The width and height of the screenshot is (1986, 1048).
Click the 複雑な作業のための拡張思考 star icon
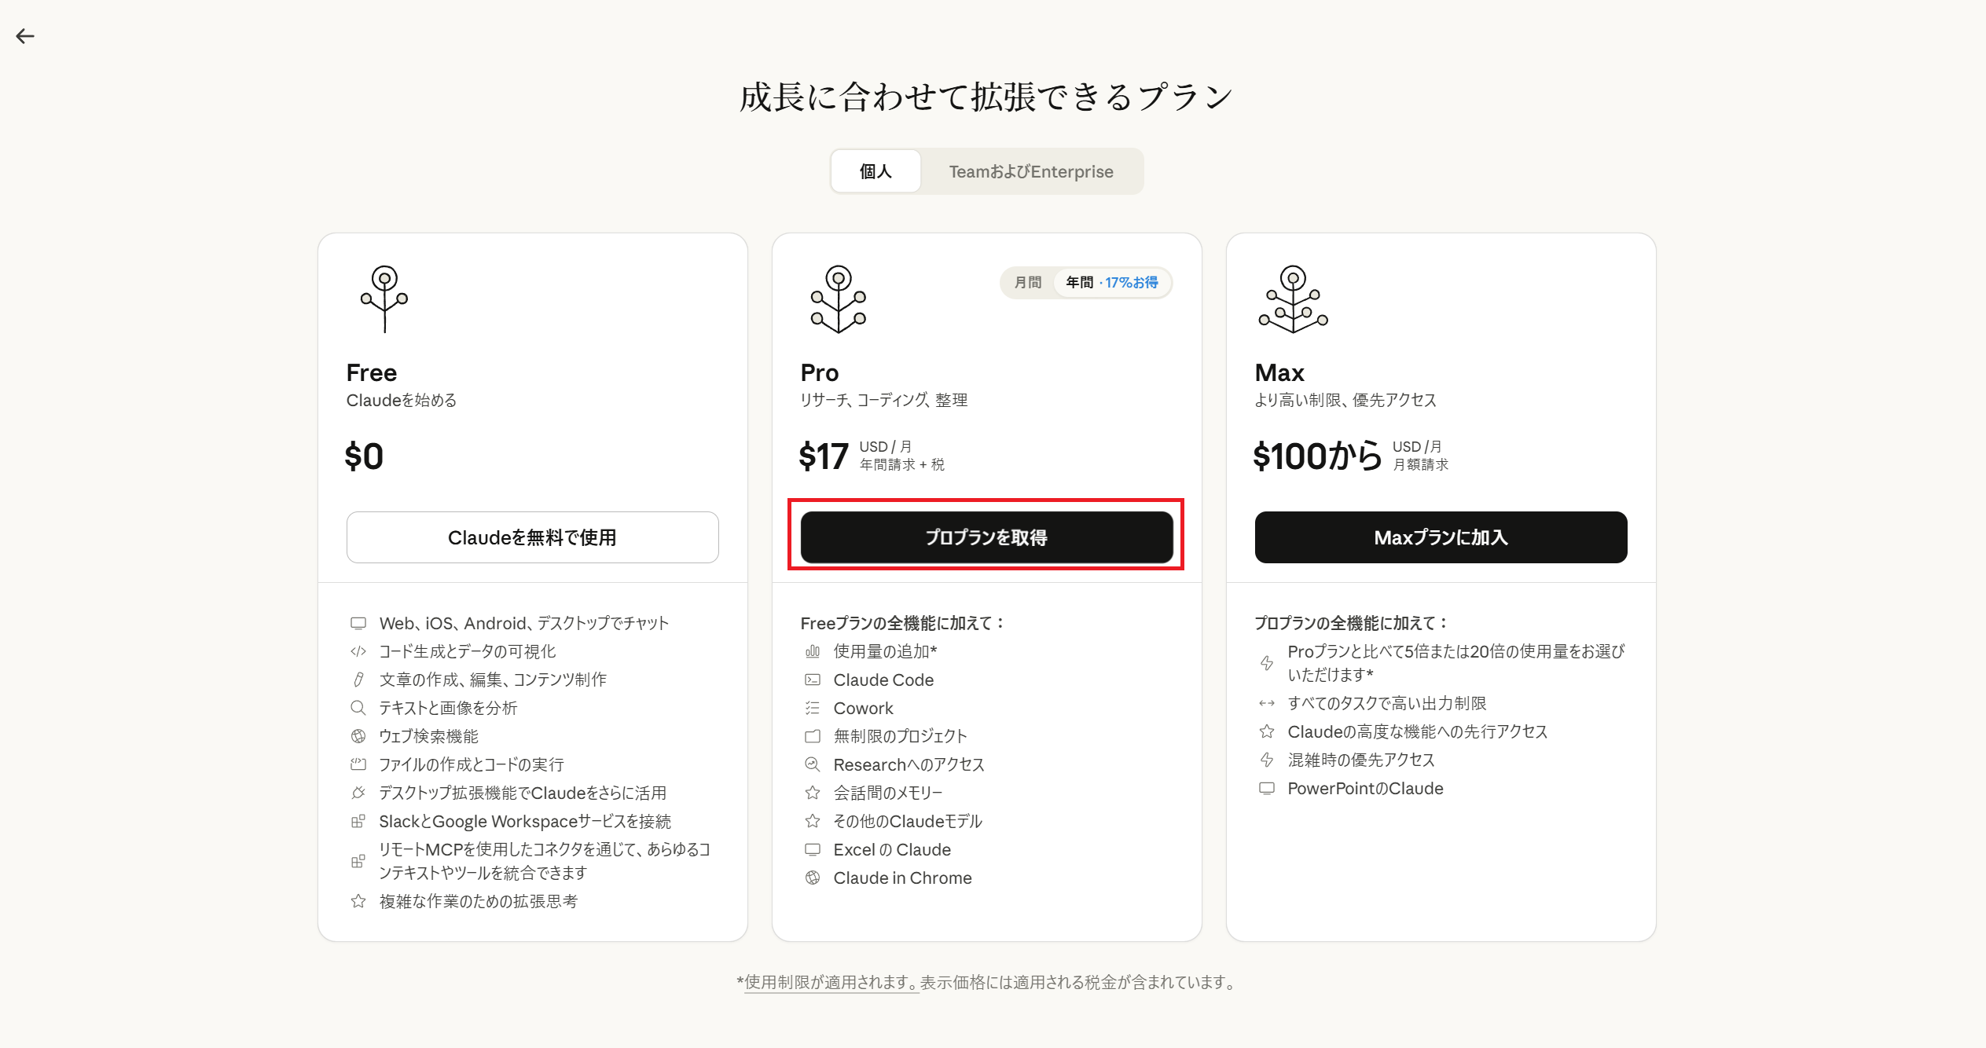tap(358, 902)
